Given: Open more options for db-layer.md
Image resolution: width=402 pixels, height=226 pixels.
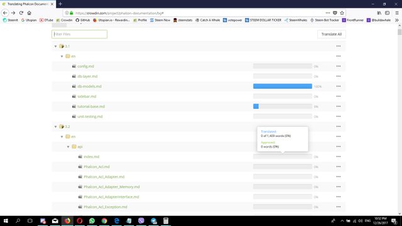Looking at the screenshot, I should 339,76.
